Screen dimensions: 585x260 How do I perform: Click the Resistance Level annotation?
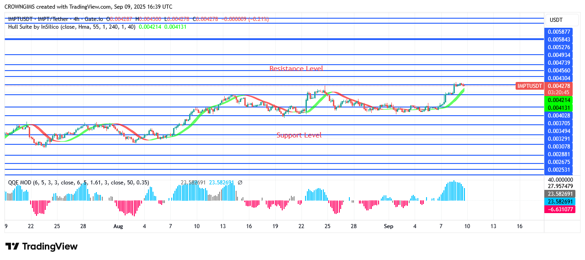(x=296, y=69)
